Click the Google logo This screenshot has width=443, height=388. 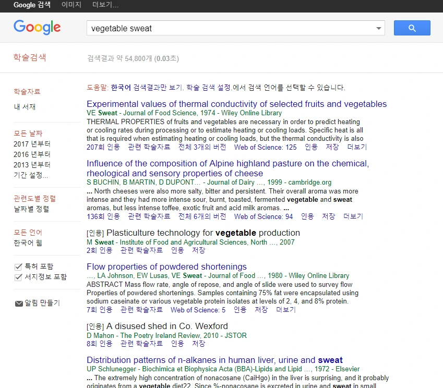click(x=37, y=28)
